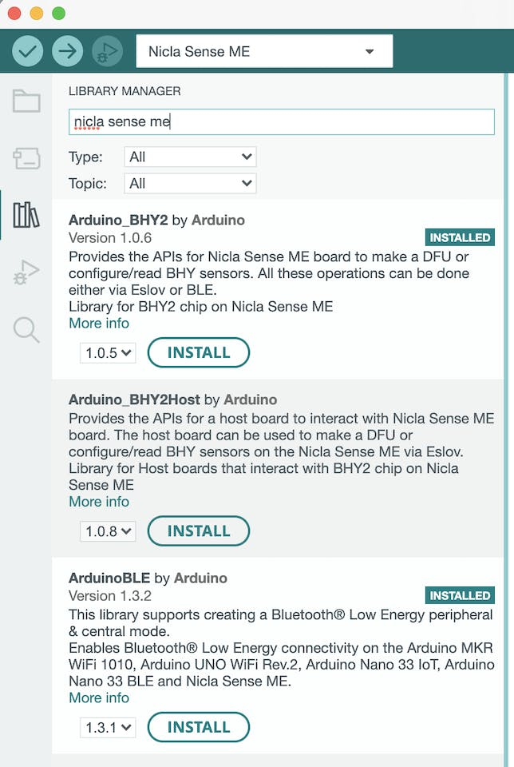Install the Arduino_BHY2 library
Viewport: 514px width, 767px height.
click(199, 352)
